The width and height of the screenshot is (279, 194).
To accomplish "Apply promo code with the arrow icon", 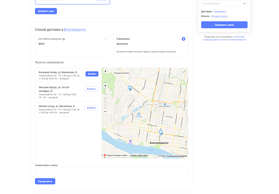I will [244, 3].
